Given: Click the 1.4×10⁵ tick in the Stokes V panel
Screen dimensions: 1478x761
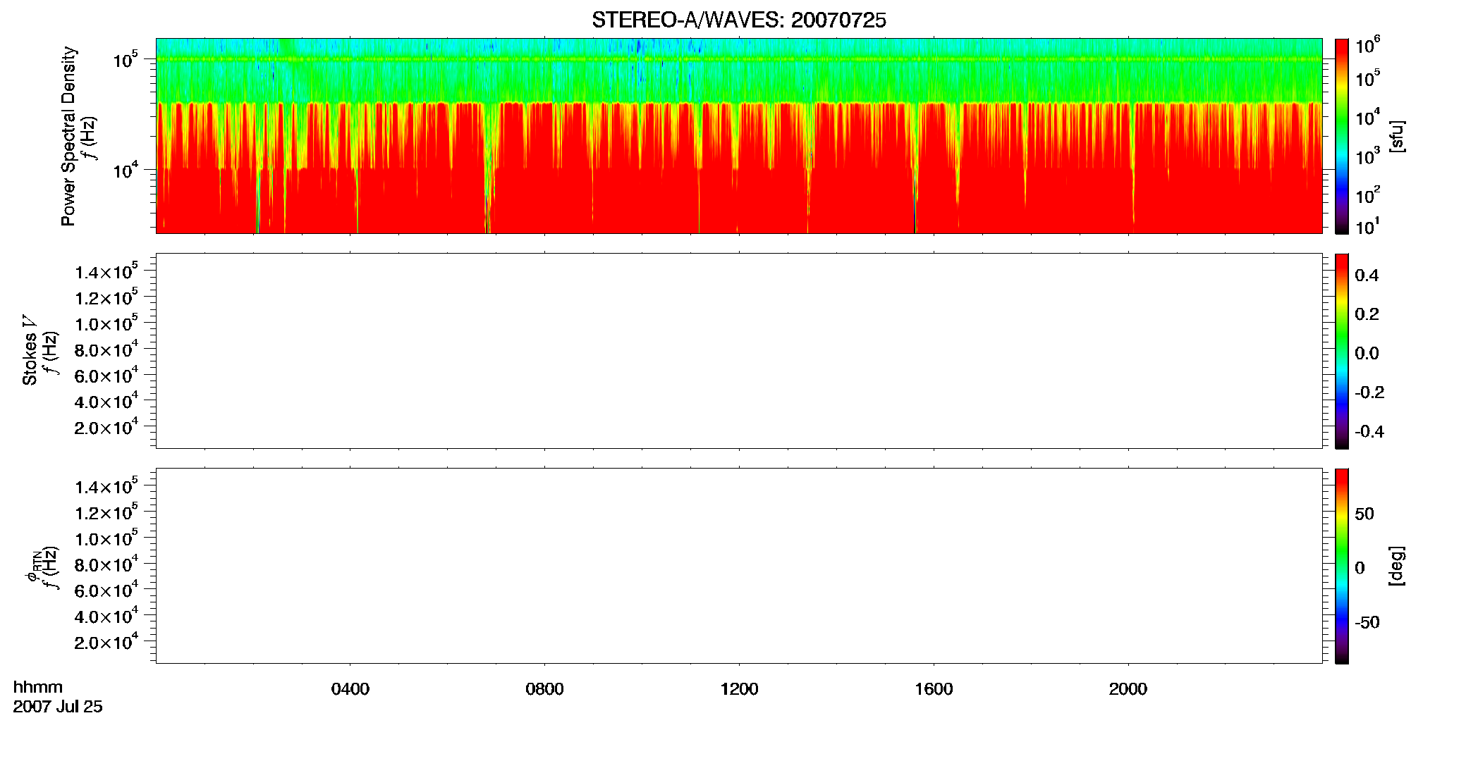Looking at the screenshot, I should pyautogui.click(x=106, y=272).
